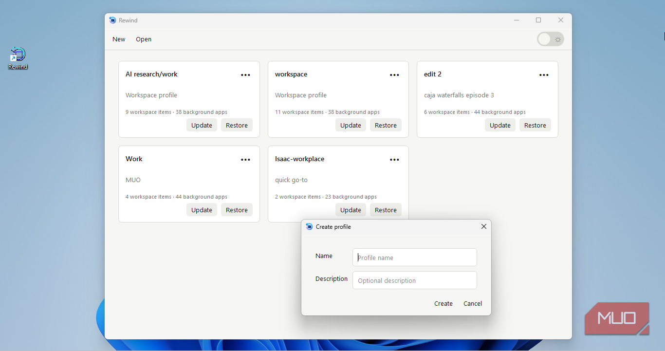Update the AI research/work profile

[x=202, y=125]
